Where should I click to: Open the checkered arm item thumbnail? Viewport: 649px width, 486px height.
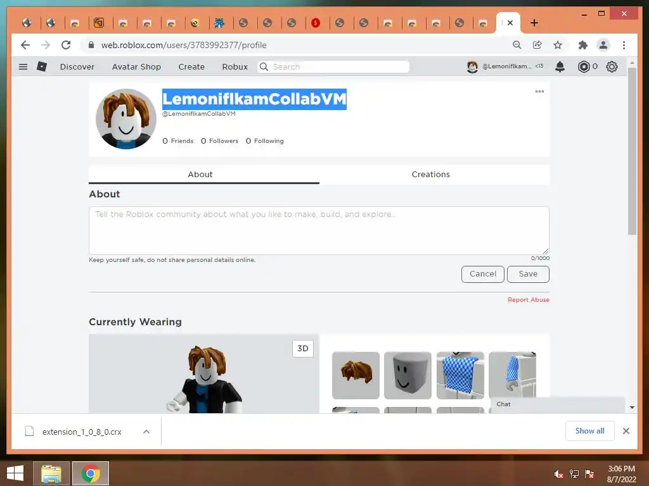512,375
